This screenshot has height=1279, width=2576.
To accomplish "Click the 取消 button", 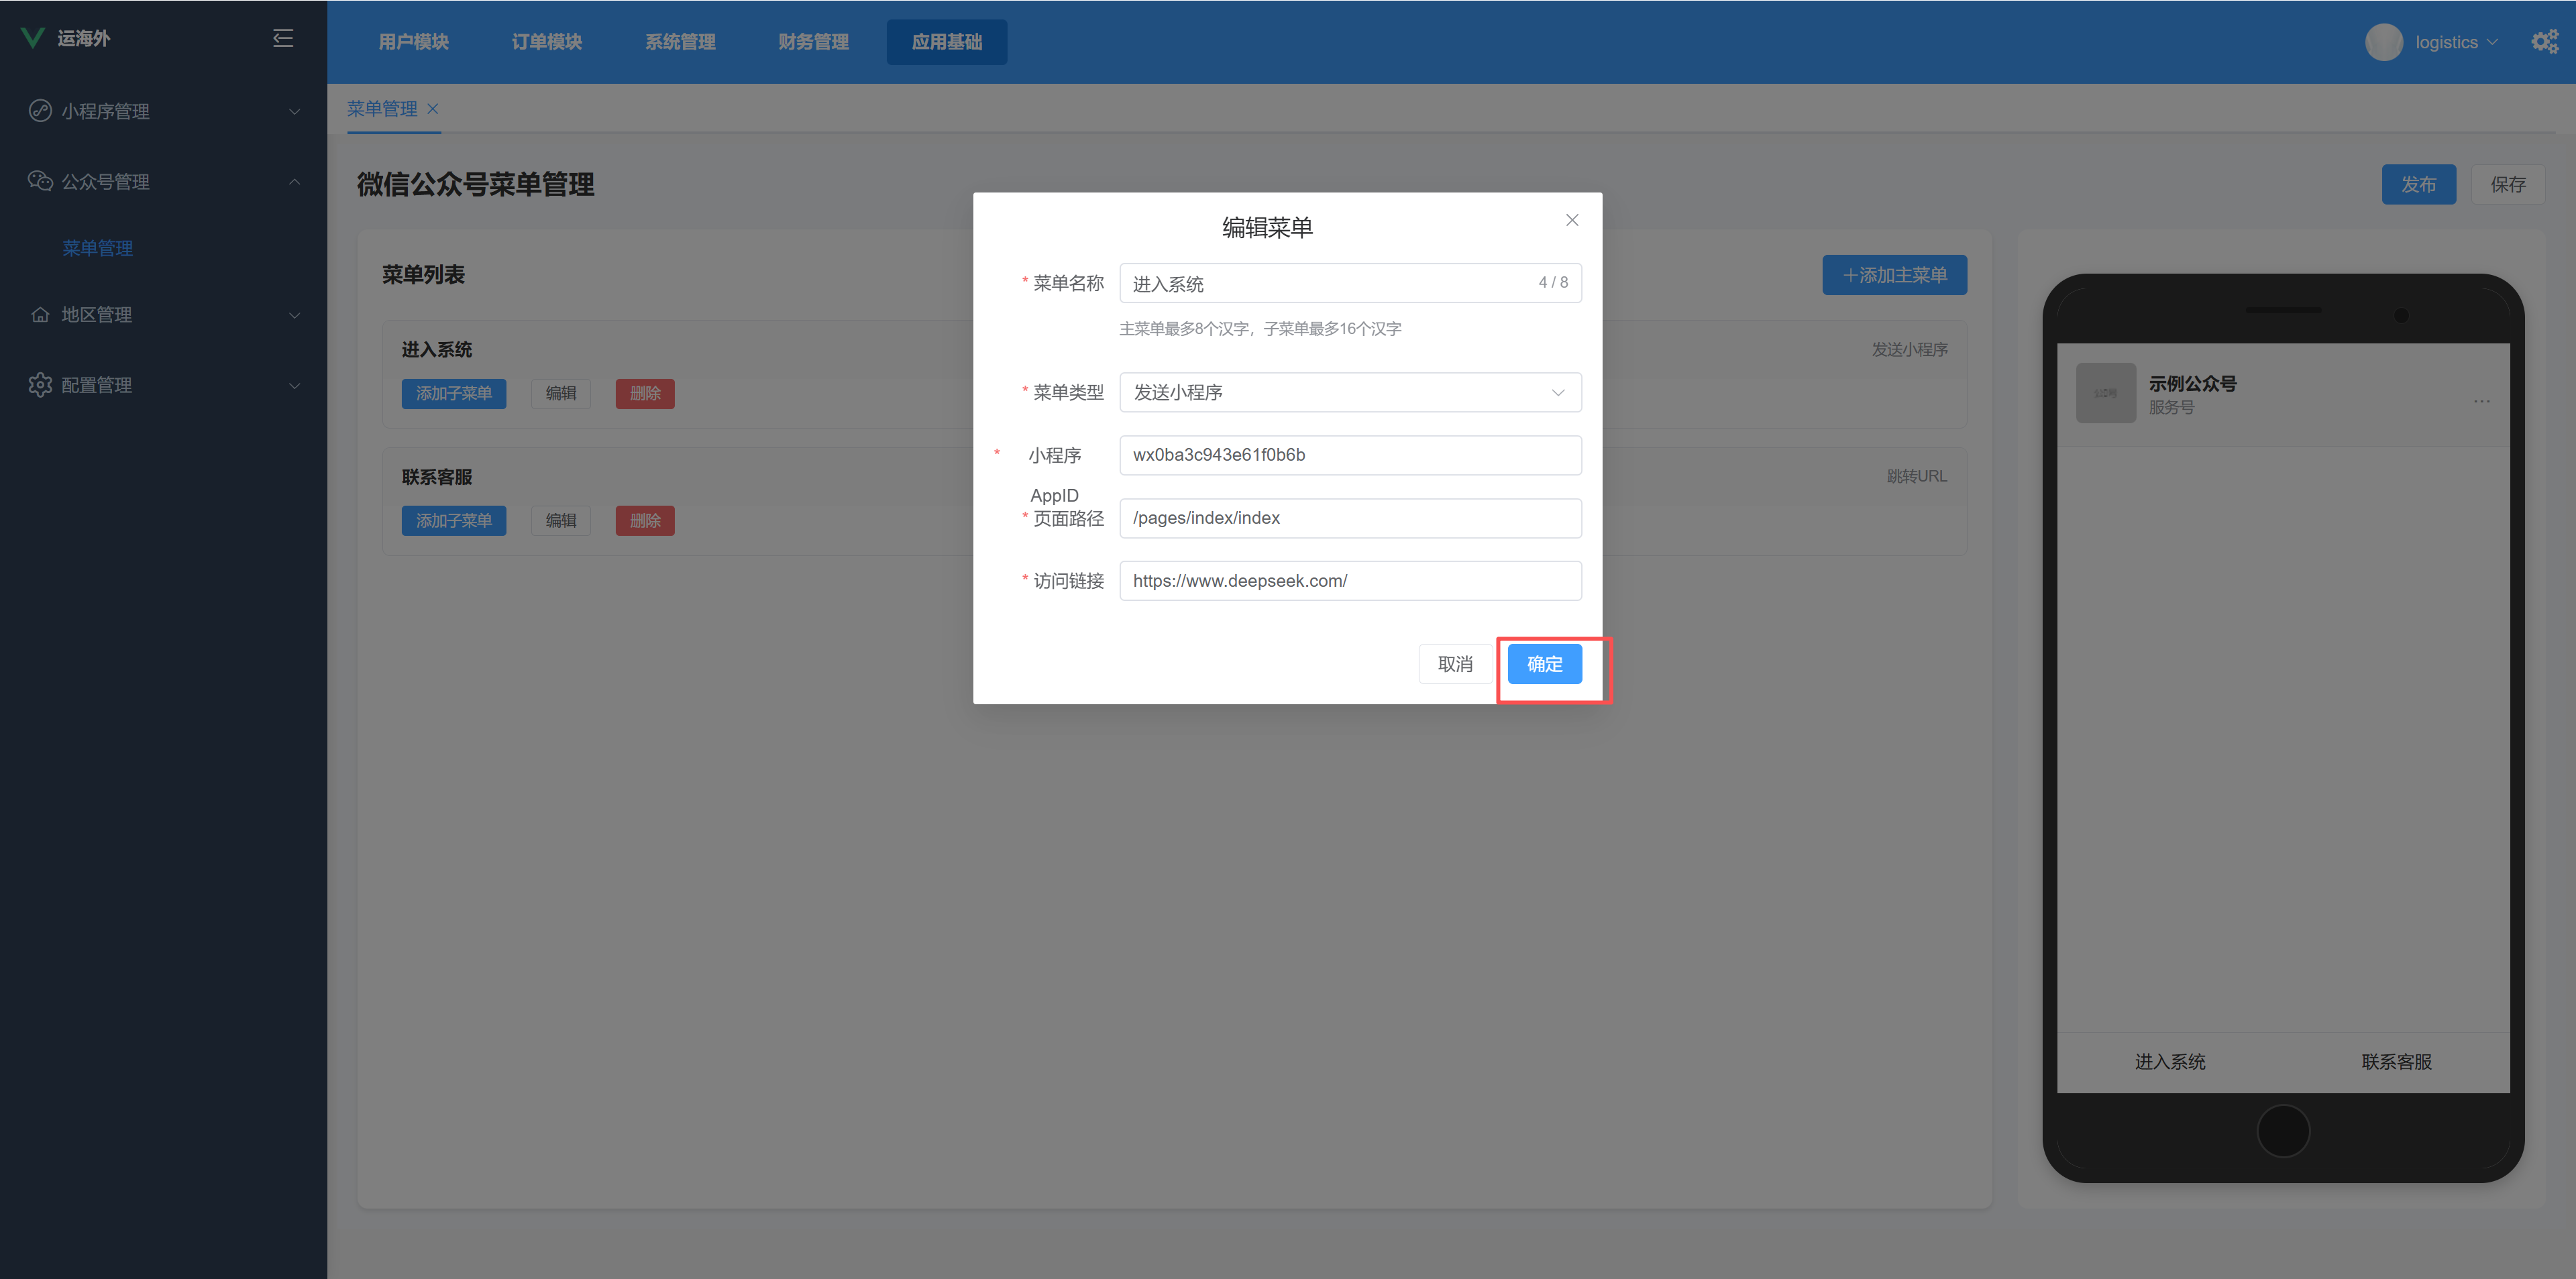I will 1454,664.
